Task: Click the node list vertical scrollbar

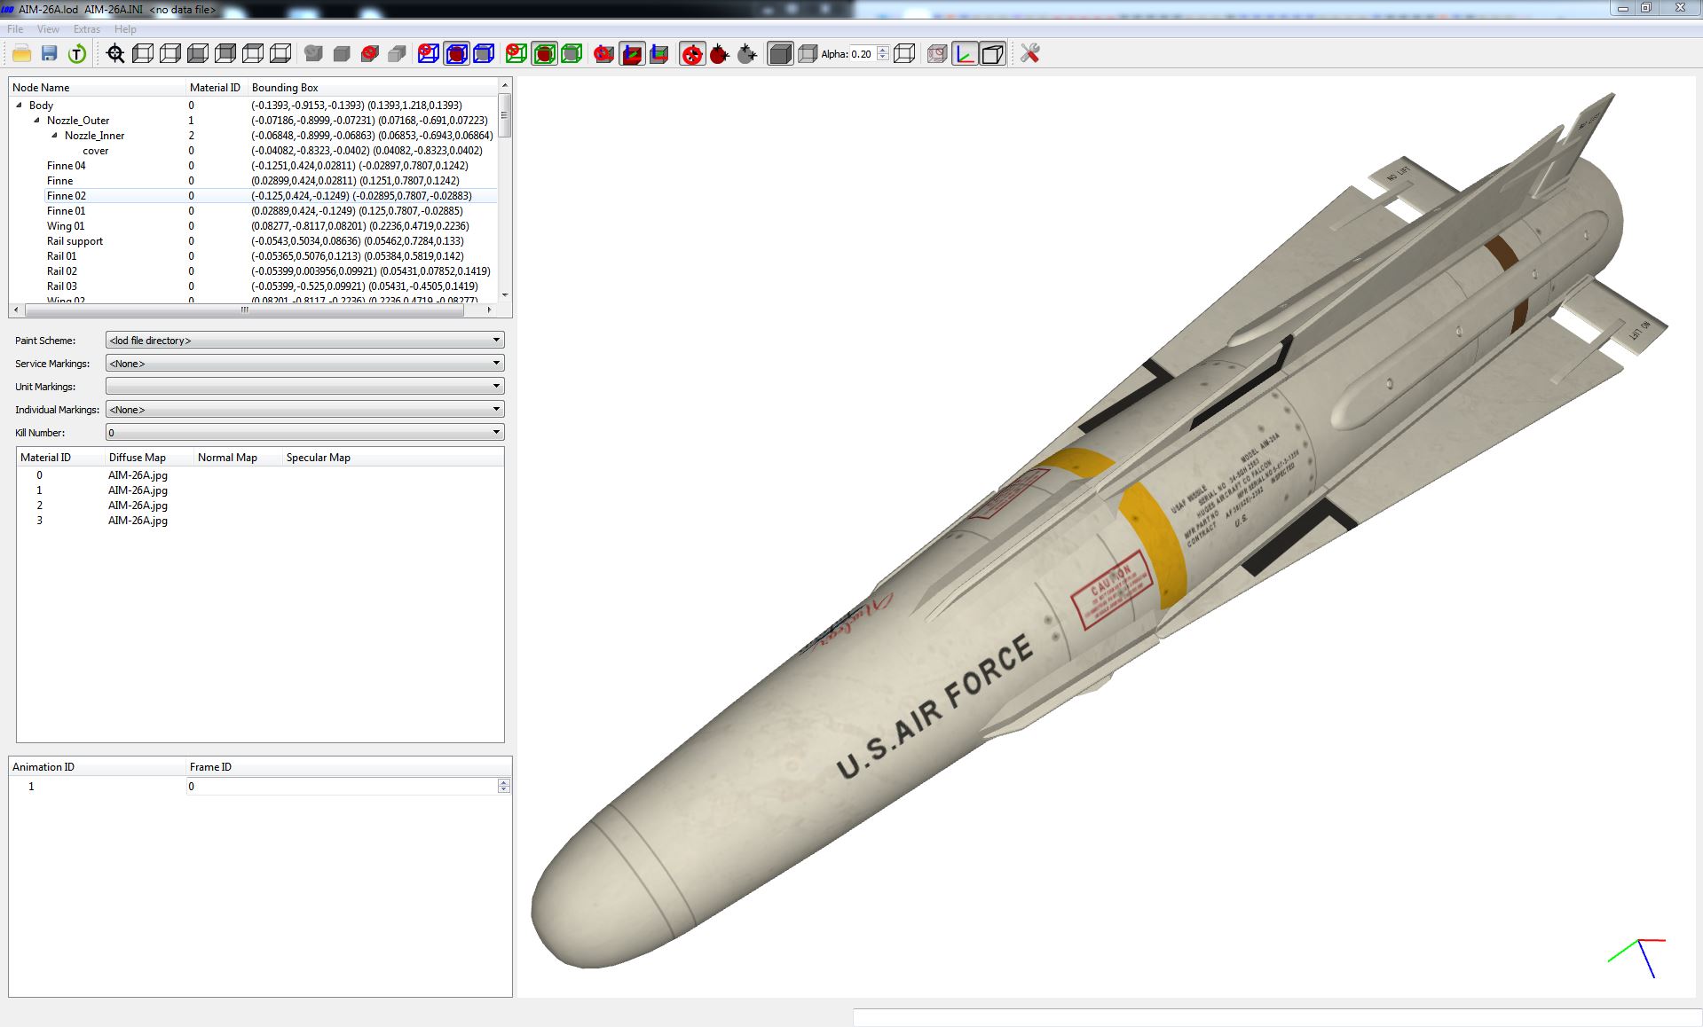Action: (505, 191)
